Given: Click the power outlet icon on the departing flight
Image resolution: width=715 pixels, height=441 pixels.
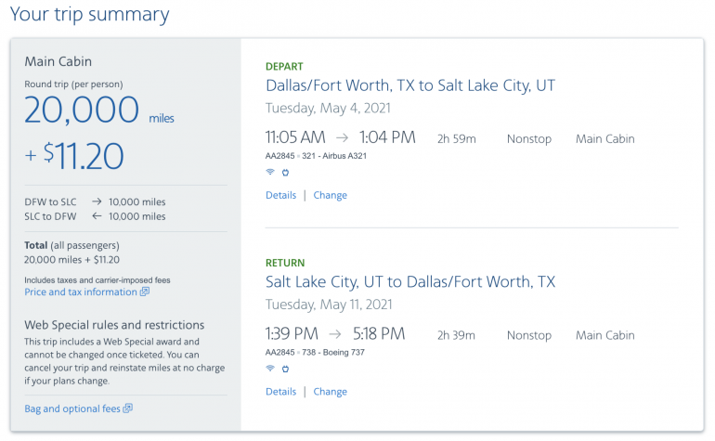Looking at the screenshot, I should [x=285, y=172].
